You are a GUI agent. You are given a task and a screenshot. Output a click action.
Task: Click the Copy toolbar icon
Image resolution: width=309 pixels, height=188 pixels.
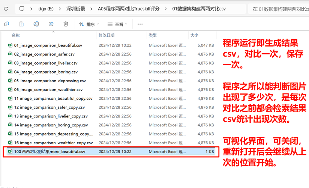click(6, 24)
